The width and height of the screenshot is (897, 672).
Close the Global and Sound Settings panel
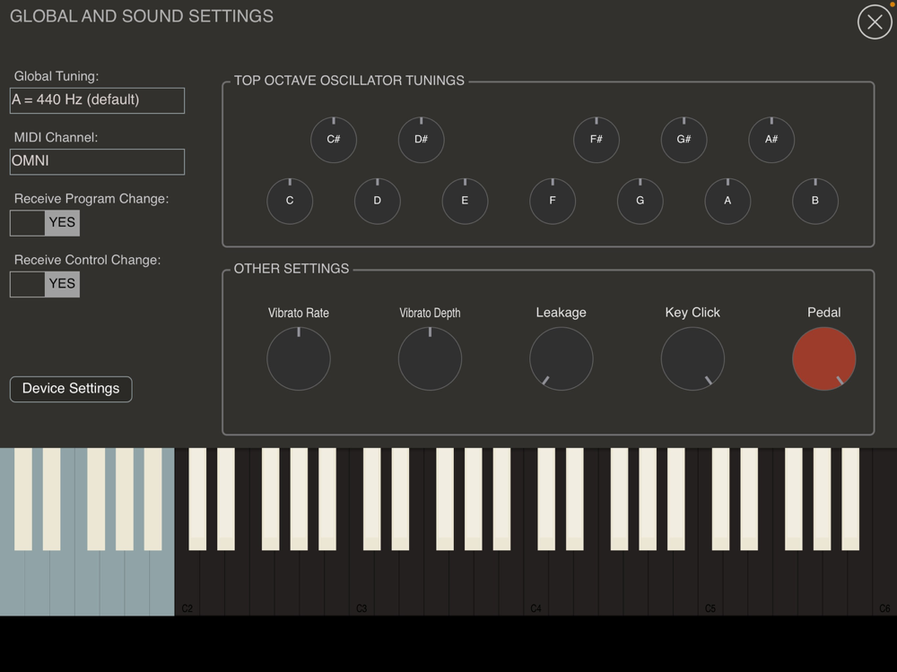874,22
